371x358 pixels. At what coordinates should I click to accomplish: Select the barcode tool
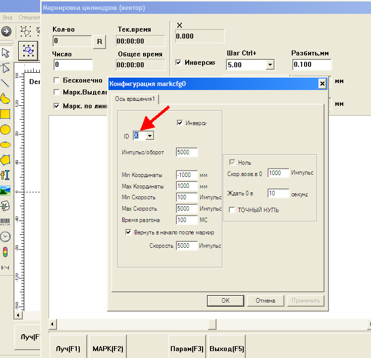pos(5,222)
